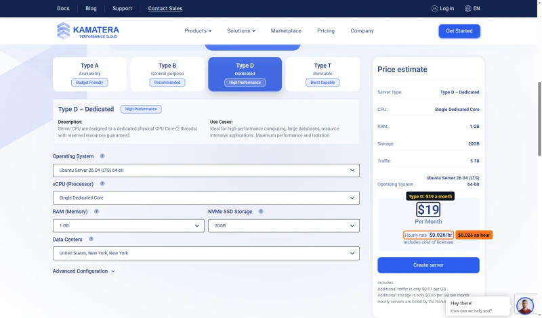Open the Data Centers help icon
The height and width of the screenshot is (318, 542).
pos(91,239)
